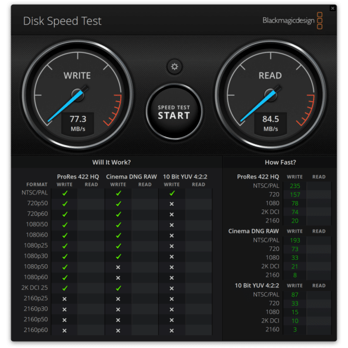
Task: Click ProRes 422 HQ cross for 2160p60
Action: click(x=64, y=331)
